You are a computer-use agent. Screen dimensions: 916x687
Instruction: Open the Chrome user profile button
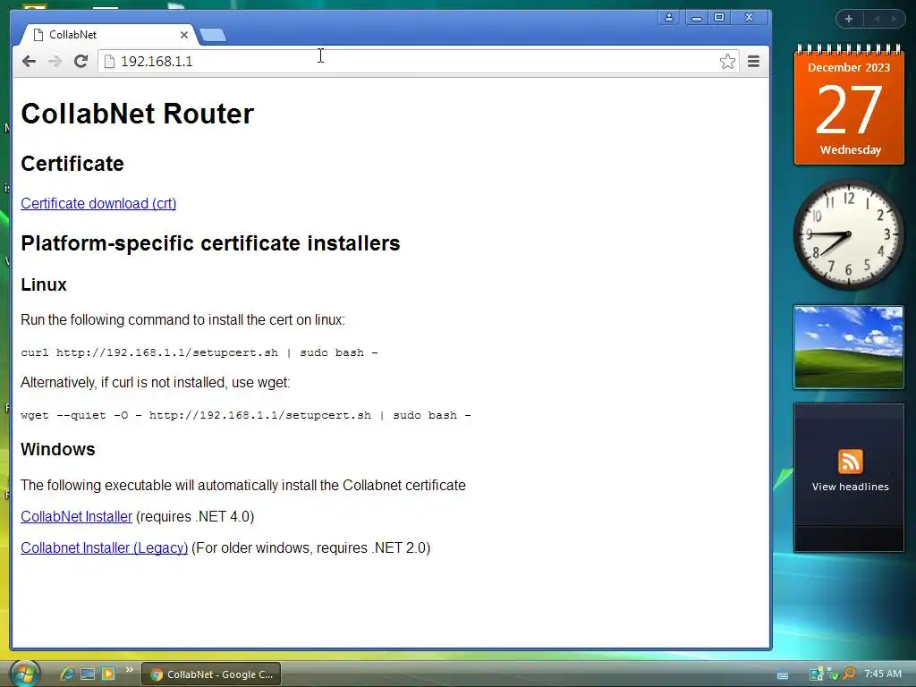coord(669,18)
